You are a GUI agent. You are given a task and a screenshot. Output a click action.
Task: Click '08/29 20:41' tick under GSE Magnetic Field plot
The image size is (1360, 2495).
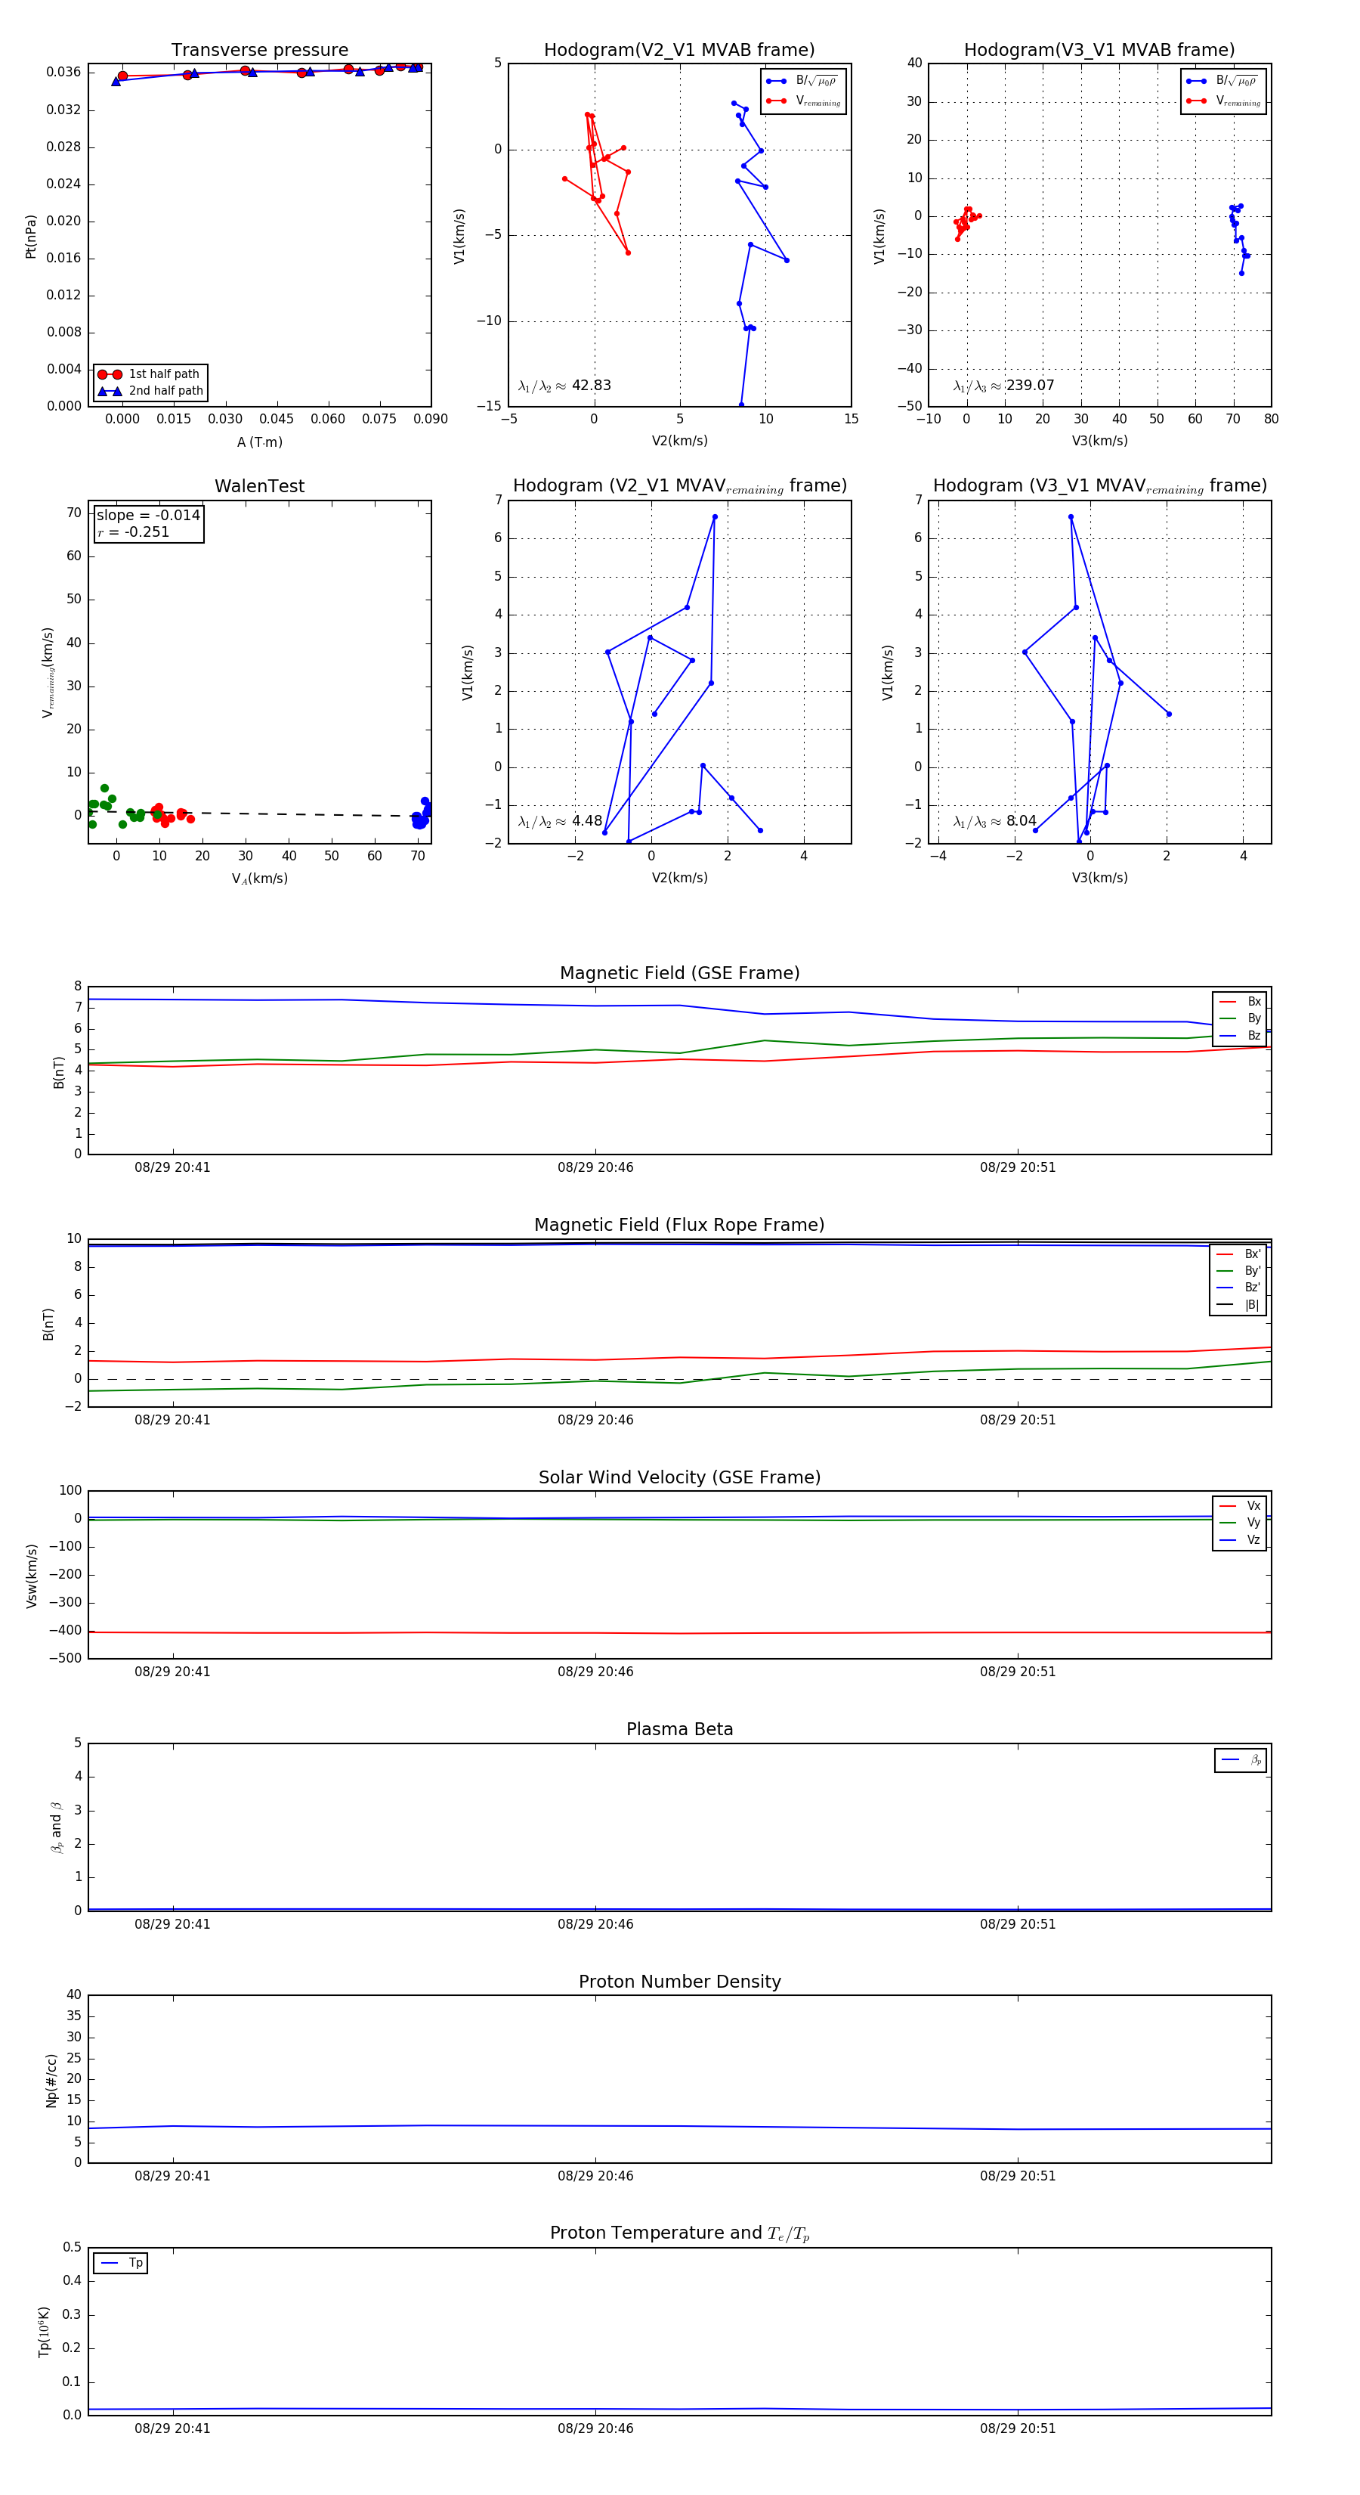tap(172, 1168)
